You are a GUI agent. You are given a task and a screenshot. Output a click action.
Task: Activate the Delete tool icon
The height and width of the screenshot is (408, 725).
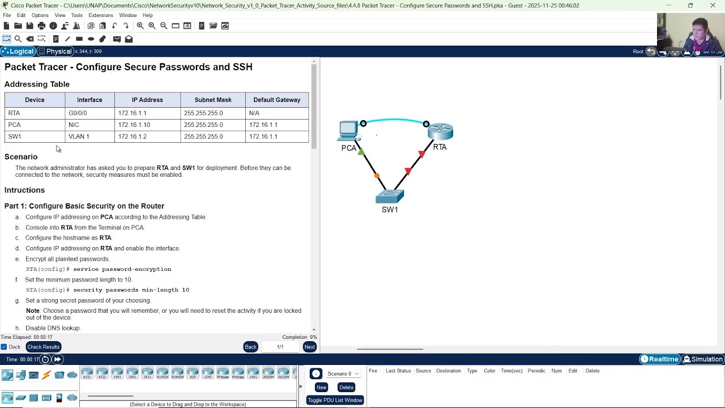pos(30,39)
